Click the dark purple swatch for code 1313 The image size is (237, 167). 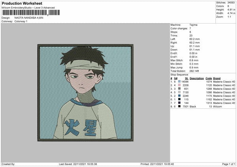click(179, 103)
